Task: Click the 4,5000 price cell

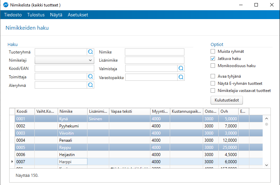Action: point(229,154)
